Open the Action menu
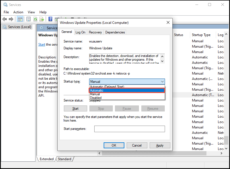The height and width of the screenshot is (169, 230). point(18,12)
